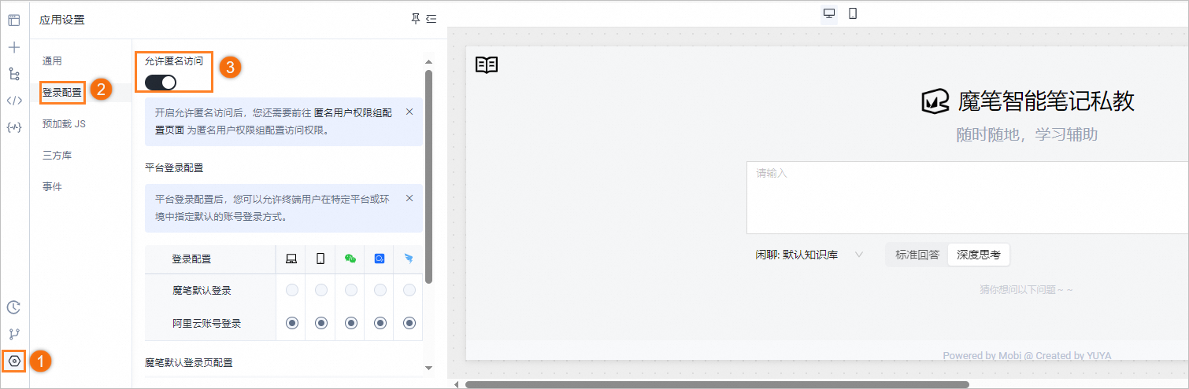The width and height of the screenshot is (1189, 389).
Task: Click settings panel scroll-up arrow
Action: pos(428,61)
